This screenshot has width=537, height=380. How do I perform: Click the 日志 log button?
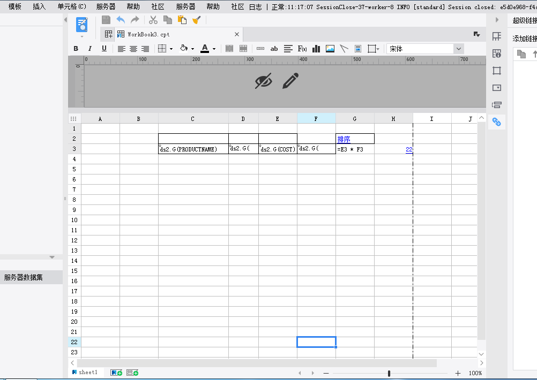click(x=256, y=7)
